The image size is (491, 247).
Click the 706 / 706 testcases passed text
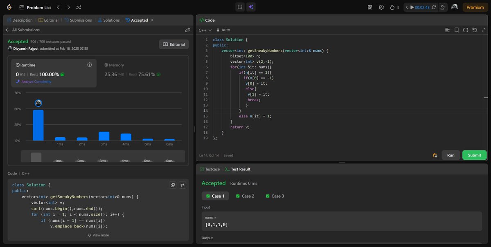[51, 42]
